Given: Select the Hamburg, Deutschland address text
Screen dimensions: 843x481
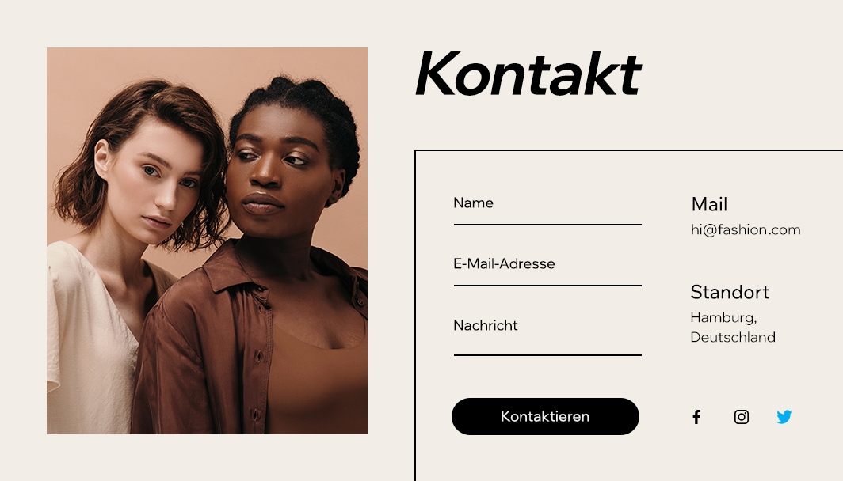Looking at the screenshot, I should point(733,327).
